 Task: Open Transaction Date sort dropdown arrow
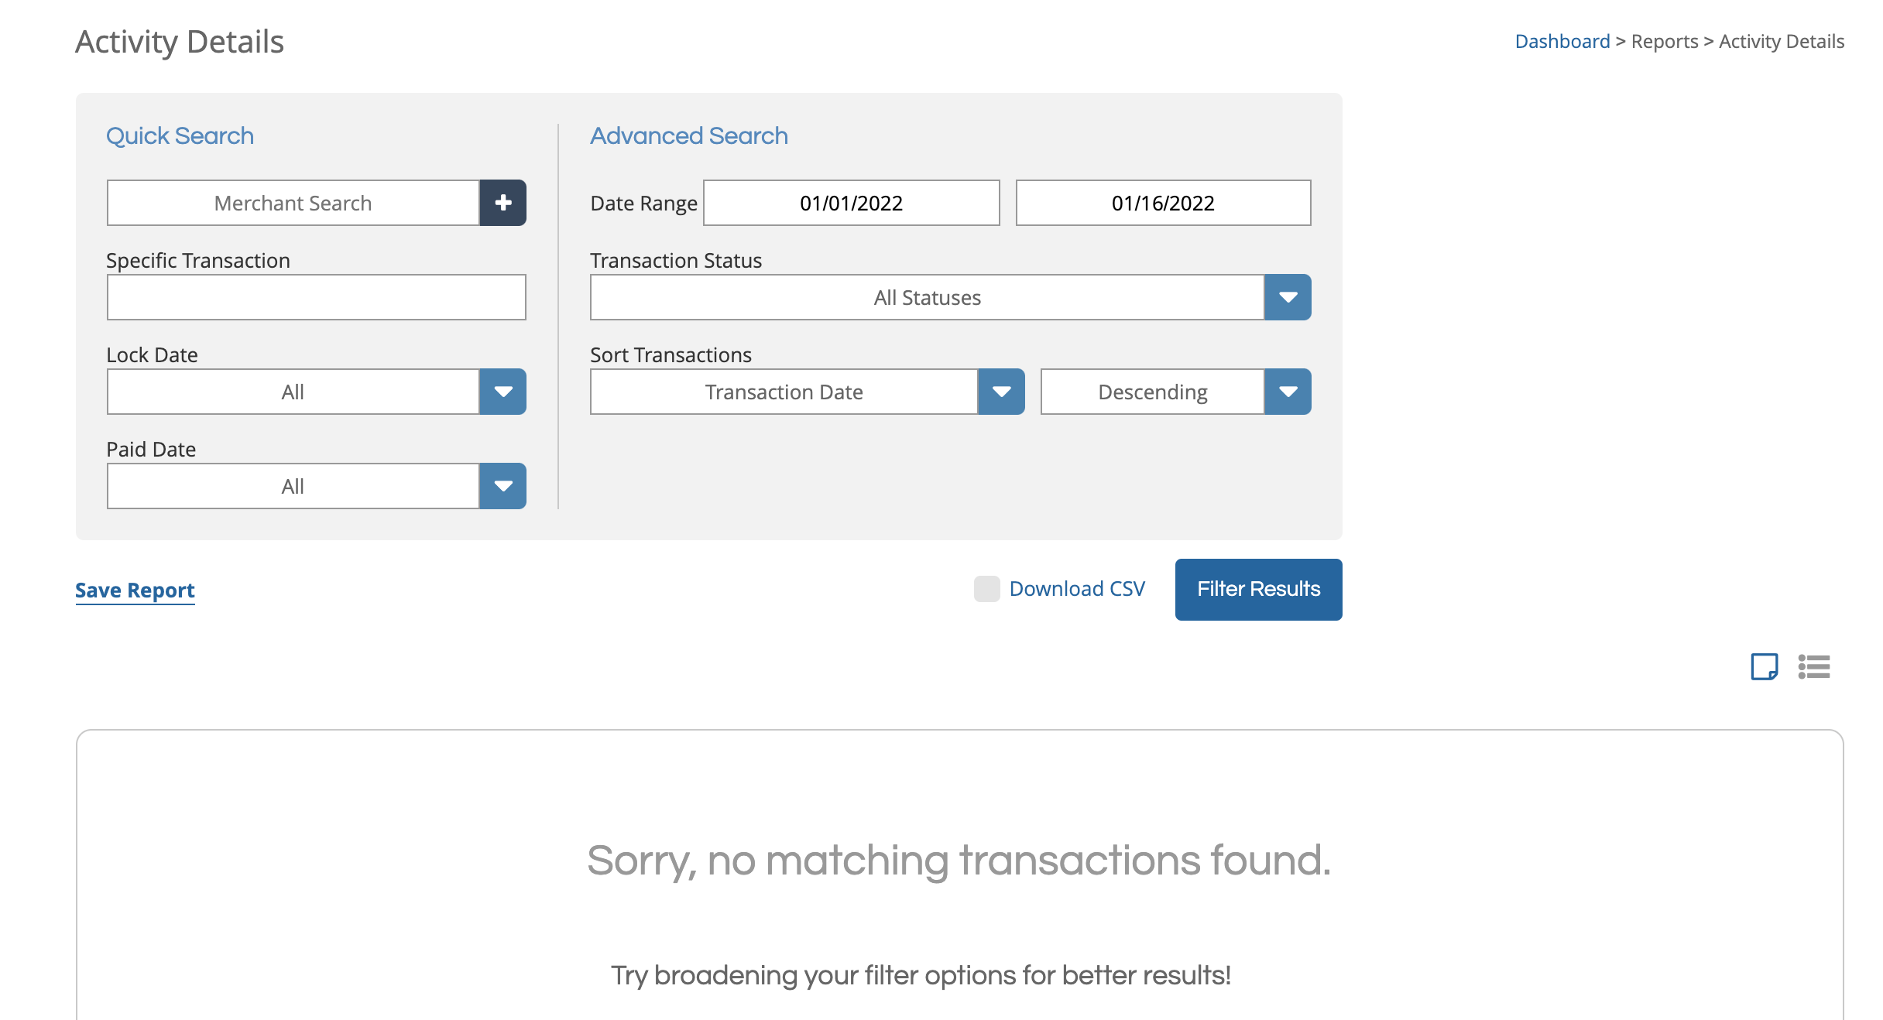[x=1001, y=392]
